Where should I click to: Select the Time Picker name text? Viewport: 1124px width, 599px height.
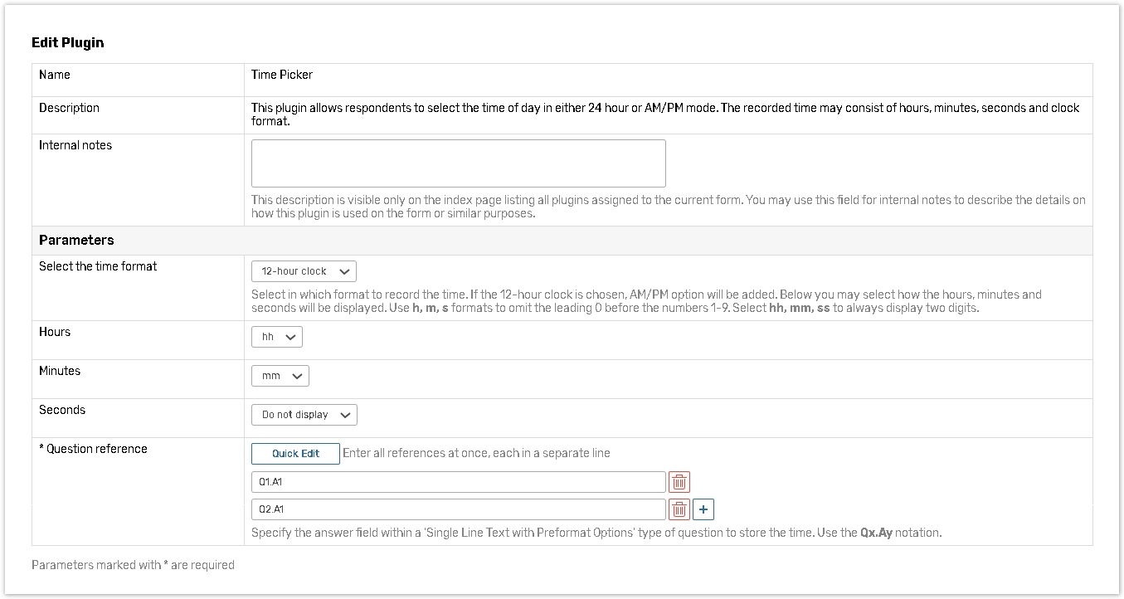(282, 75)
